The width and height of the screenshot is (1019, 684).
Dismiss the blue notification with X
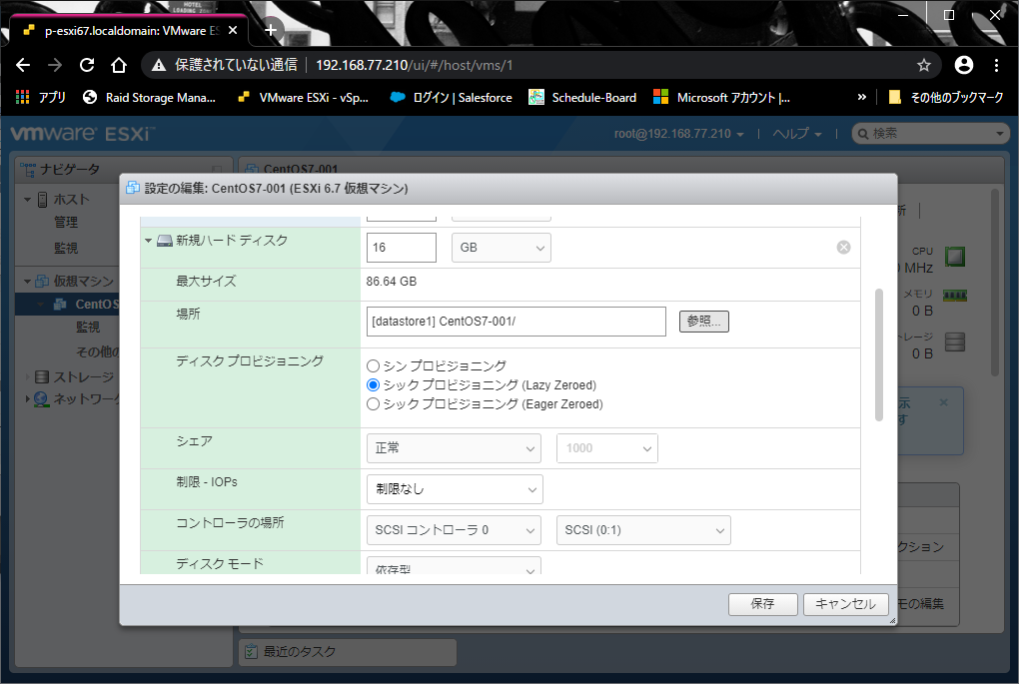coord(944,402)
